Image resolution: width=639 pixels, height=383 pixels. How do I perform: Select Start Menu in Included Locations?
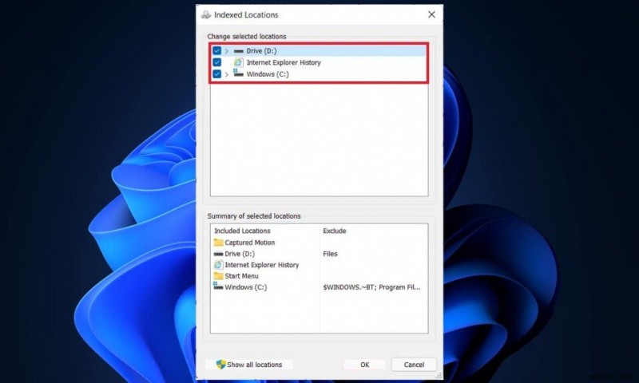click(x=241, y=276)
